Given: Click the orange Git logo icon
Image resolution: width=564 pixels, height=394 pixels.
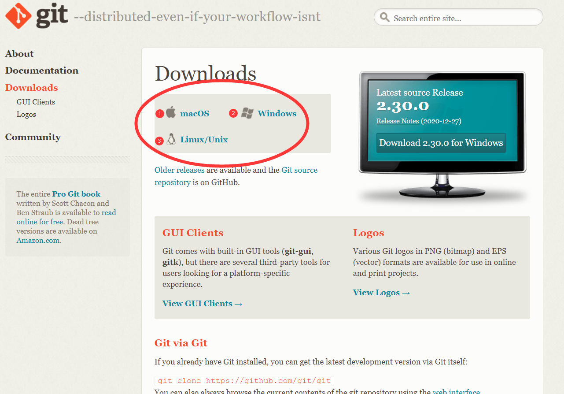Looking at the screenshot, I should coord(18,16).
